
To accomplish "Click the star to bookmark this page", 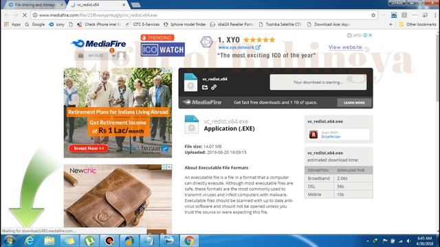I will 373,15.
